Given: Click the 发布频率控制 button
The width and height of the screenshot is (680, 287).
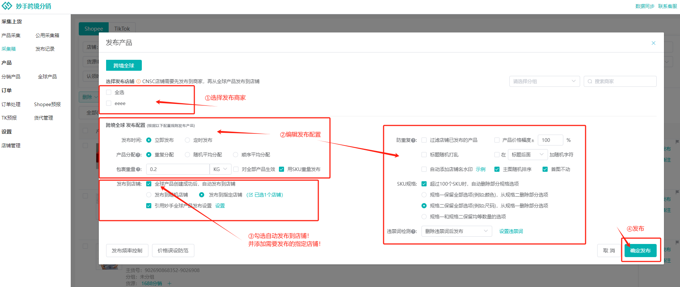Looking at the screenshot, I should point(127,251).
